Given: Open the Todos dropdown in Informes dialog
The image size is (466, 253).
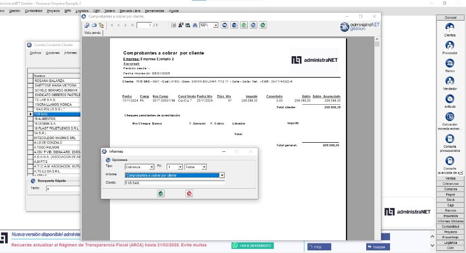Looking at the screenshot, I should click(204, 167).
